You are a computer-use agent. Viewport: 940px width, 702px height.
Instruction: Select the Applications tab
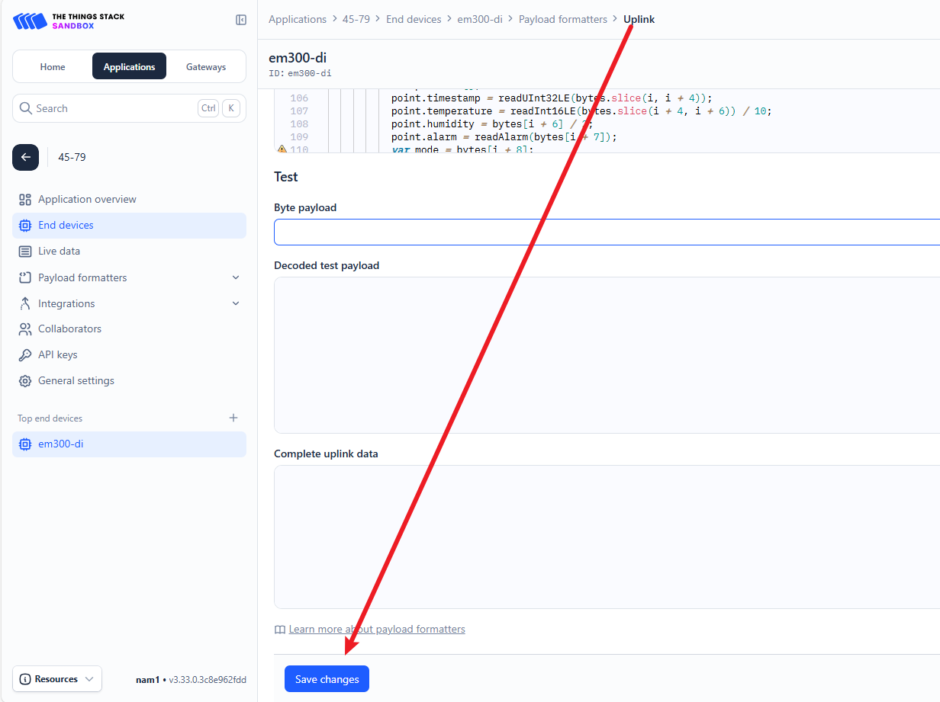pos(129,67)
